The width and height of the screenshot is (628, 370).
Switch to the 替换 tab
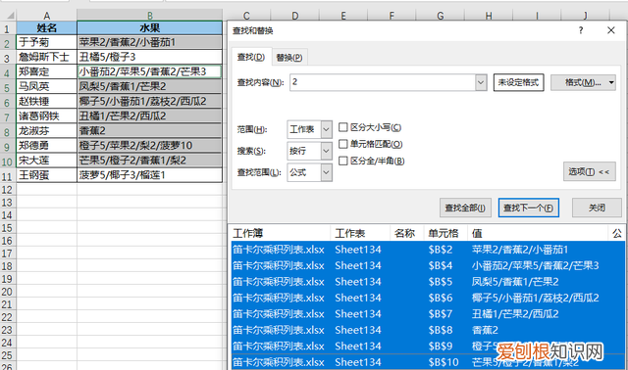[x=289, y=58]
